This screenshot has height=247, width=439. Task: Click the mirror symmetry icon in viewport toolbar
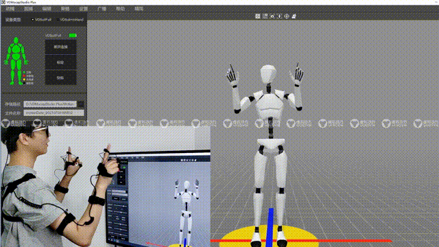[x=279, y=16]
